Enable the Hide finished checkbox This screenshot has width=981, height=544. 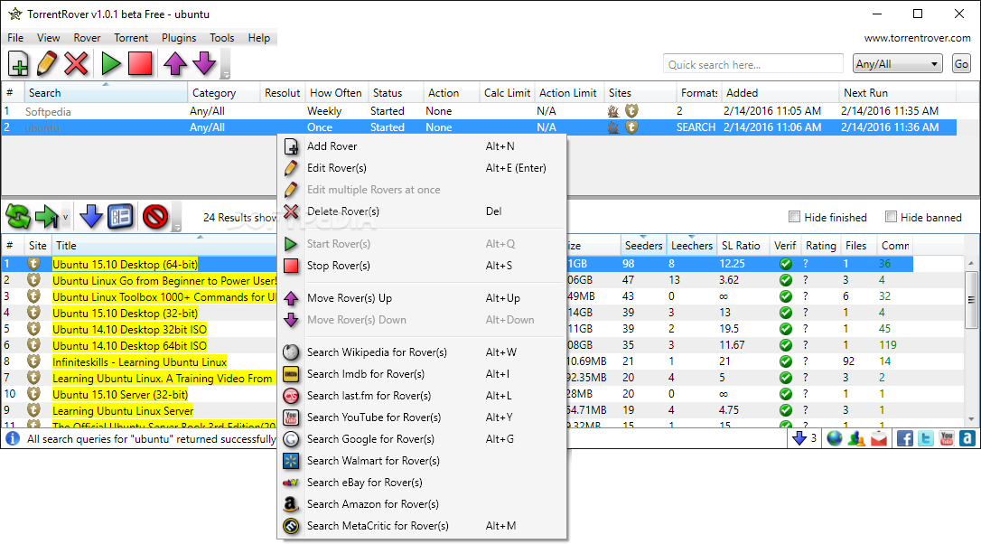[x=795, y=217]
